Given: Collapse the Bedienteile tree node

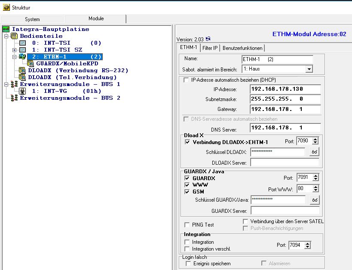Looking at the screenshot, I should coord(6,36).
